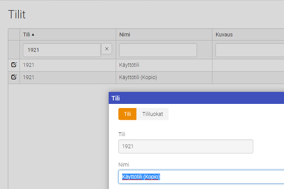This screenshot has height=189, width=284.
Task: Switch to the Tili tab in the dialog
Action: (127, 114)
